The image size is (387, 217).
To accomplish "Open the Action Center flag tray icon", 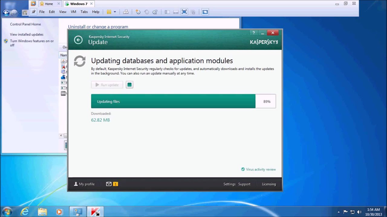I will [x=345, y=212].
